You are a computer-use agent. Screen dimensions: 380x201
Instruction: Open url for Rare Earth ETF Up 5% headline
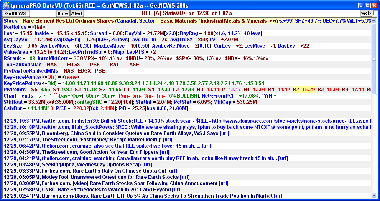[x=279, y=196]
